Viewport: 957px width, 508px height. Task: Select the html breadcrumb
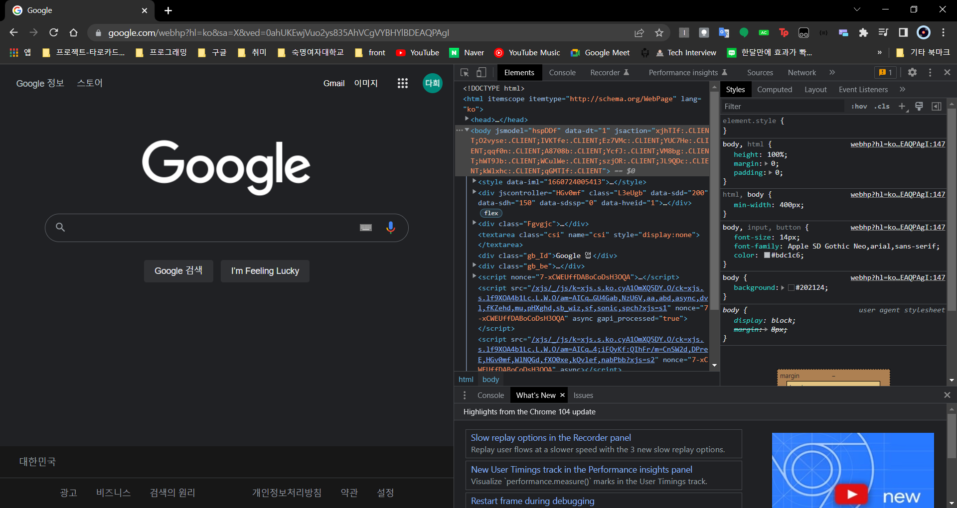coord(466,380)
